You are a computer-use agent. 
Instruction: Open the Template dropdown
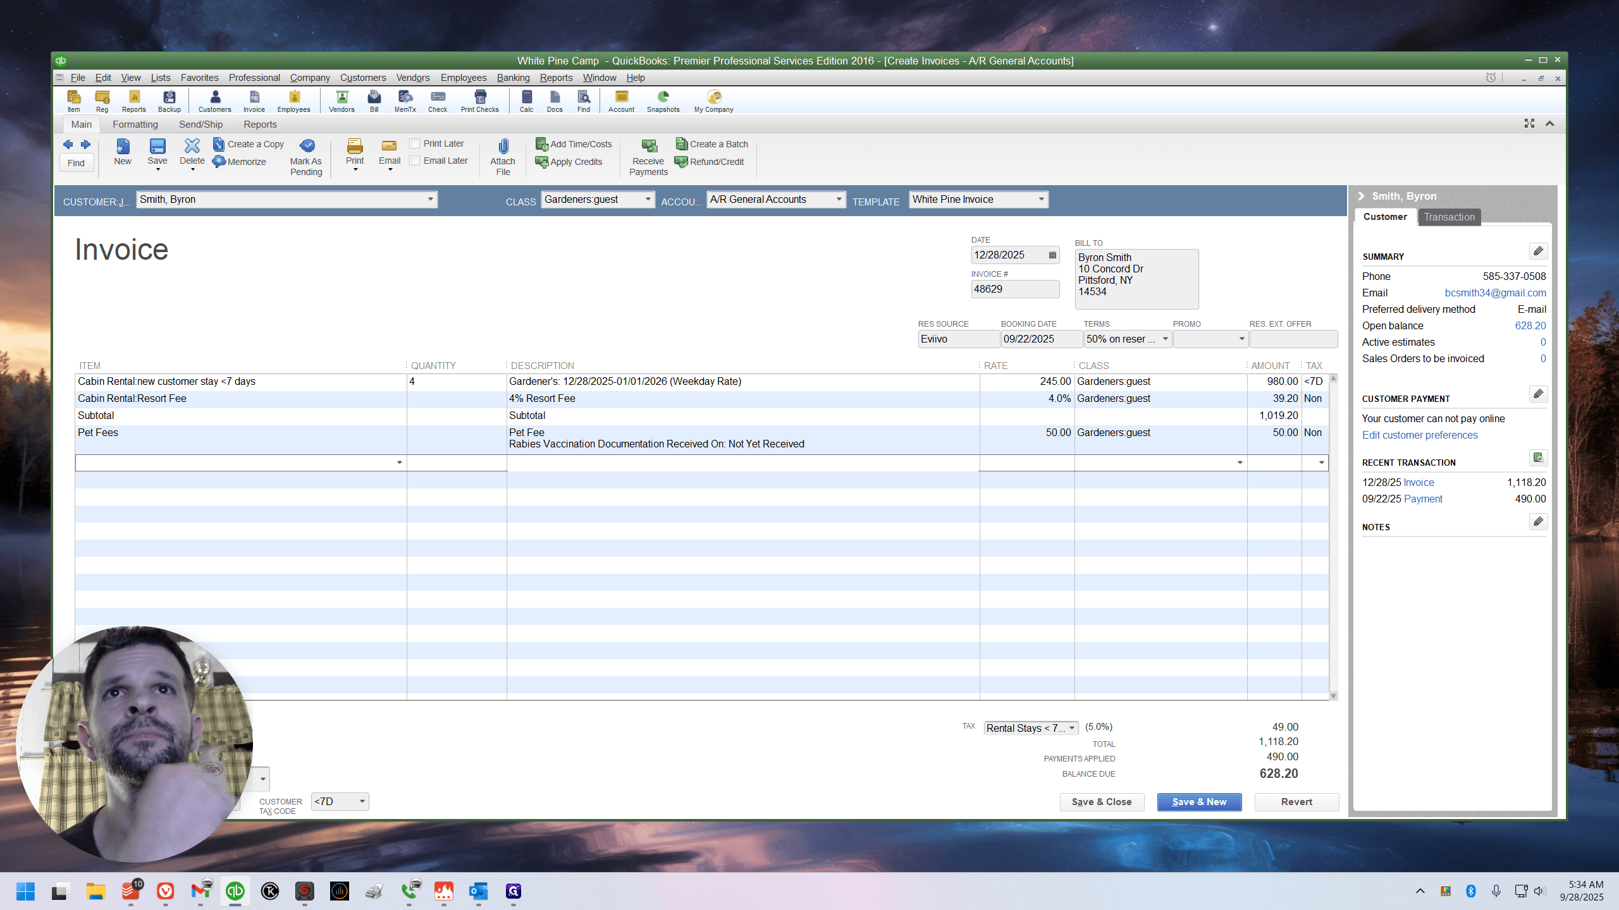(x=1041, y=200)
